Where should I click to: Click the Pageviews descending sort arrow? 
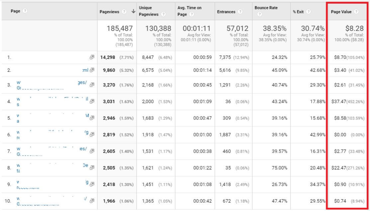(x=133, y=12)
